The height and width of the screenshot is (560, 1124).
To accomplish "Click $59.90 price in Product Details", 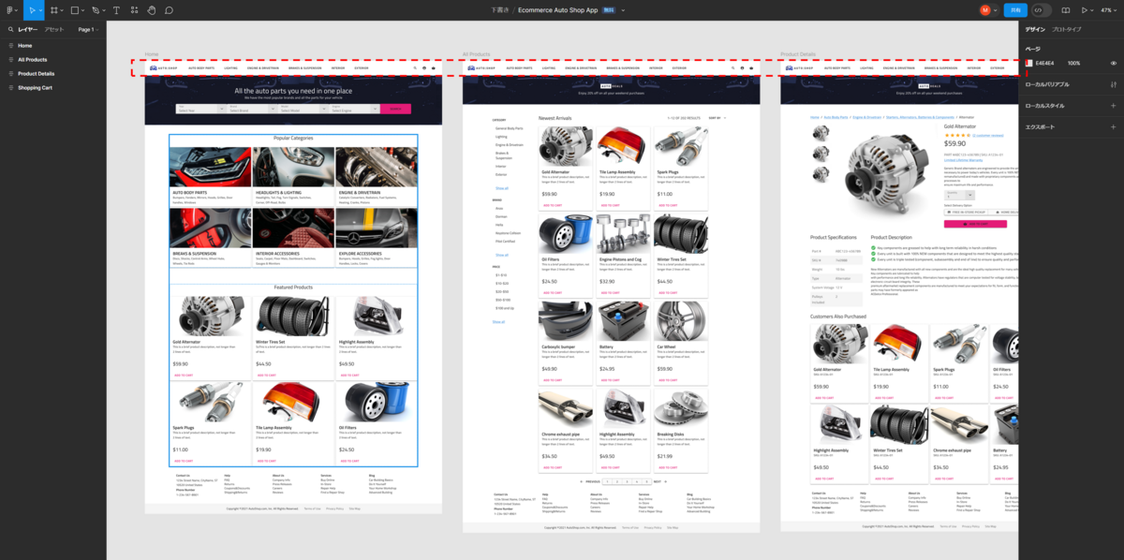I will [x=954, y=143].
